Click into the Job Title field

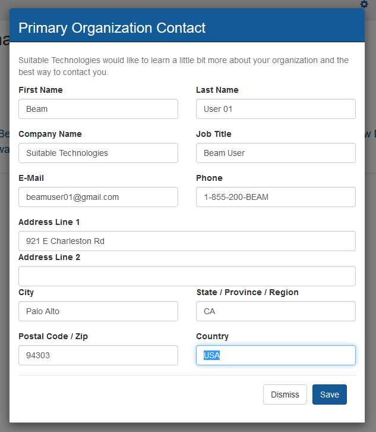point(276,153)
